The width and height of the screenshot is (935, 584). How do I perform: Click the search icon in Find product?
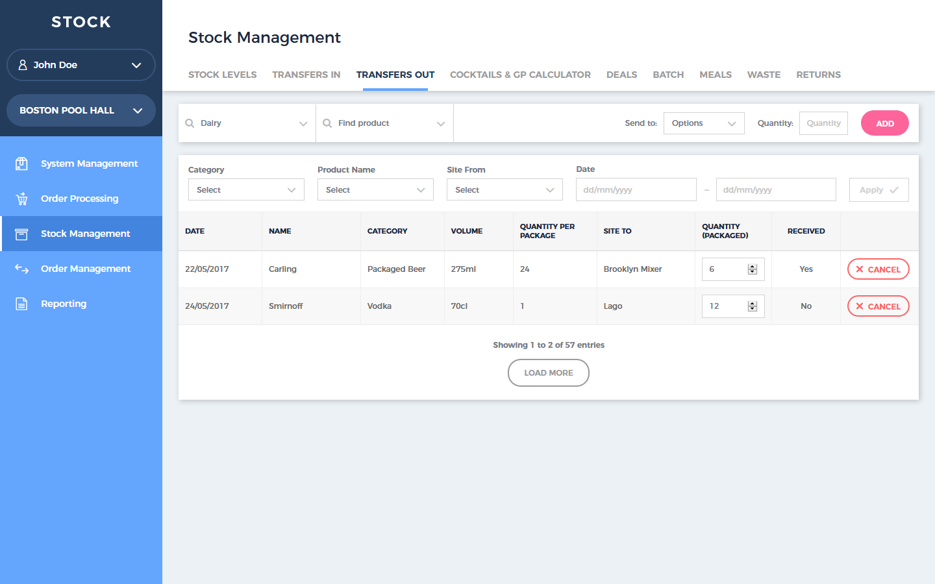(x=327, y=123)
